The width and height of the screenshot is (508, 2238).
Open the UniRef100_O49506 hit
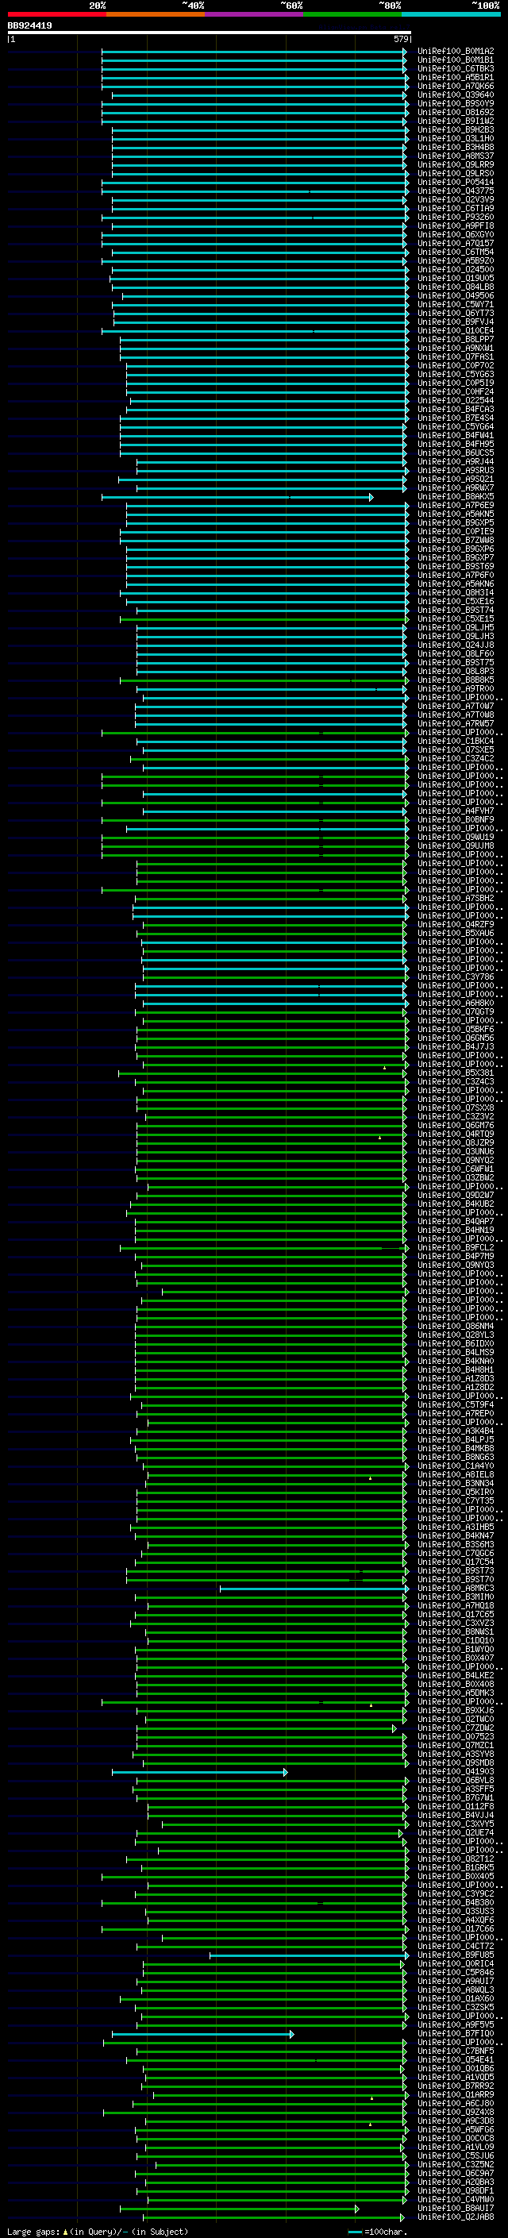click(x=456, y=296)
